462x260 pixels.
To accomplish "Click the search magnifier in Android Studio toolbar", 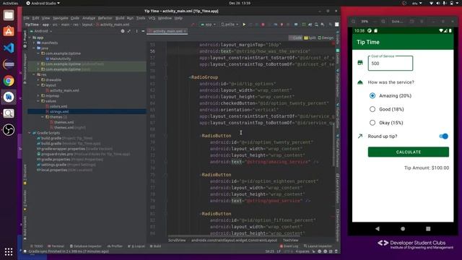I will coord(331,25).
